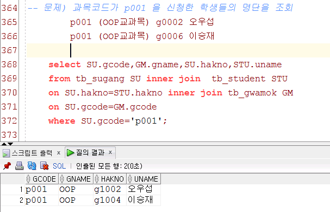330x212 pixels.
Task: Click empty line 373 in editor
Action: click(x=178, y=135)
